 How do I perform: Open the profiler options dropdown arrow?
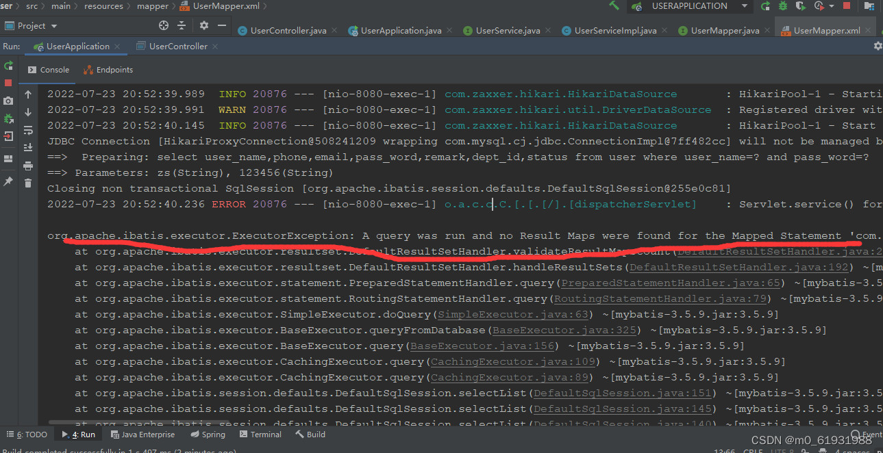(x=831, y=7)
